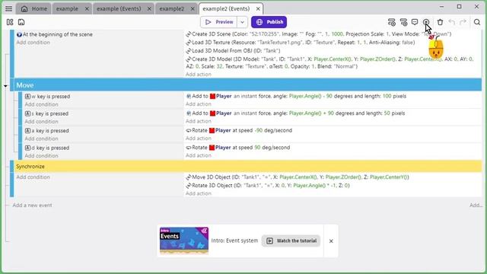Click the Add event toolbar icon
Screen dimensions: 487x274
(392, 22)
